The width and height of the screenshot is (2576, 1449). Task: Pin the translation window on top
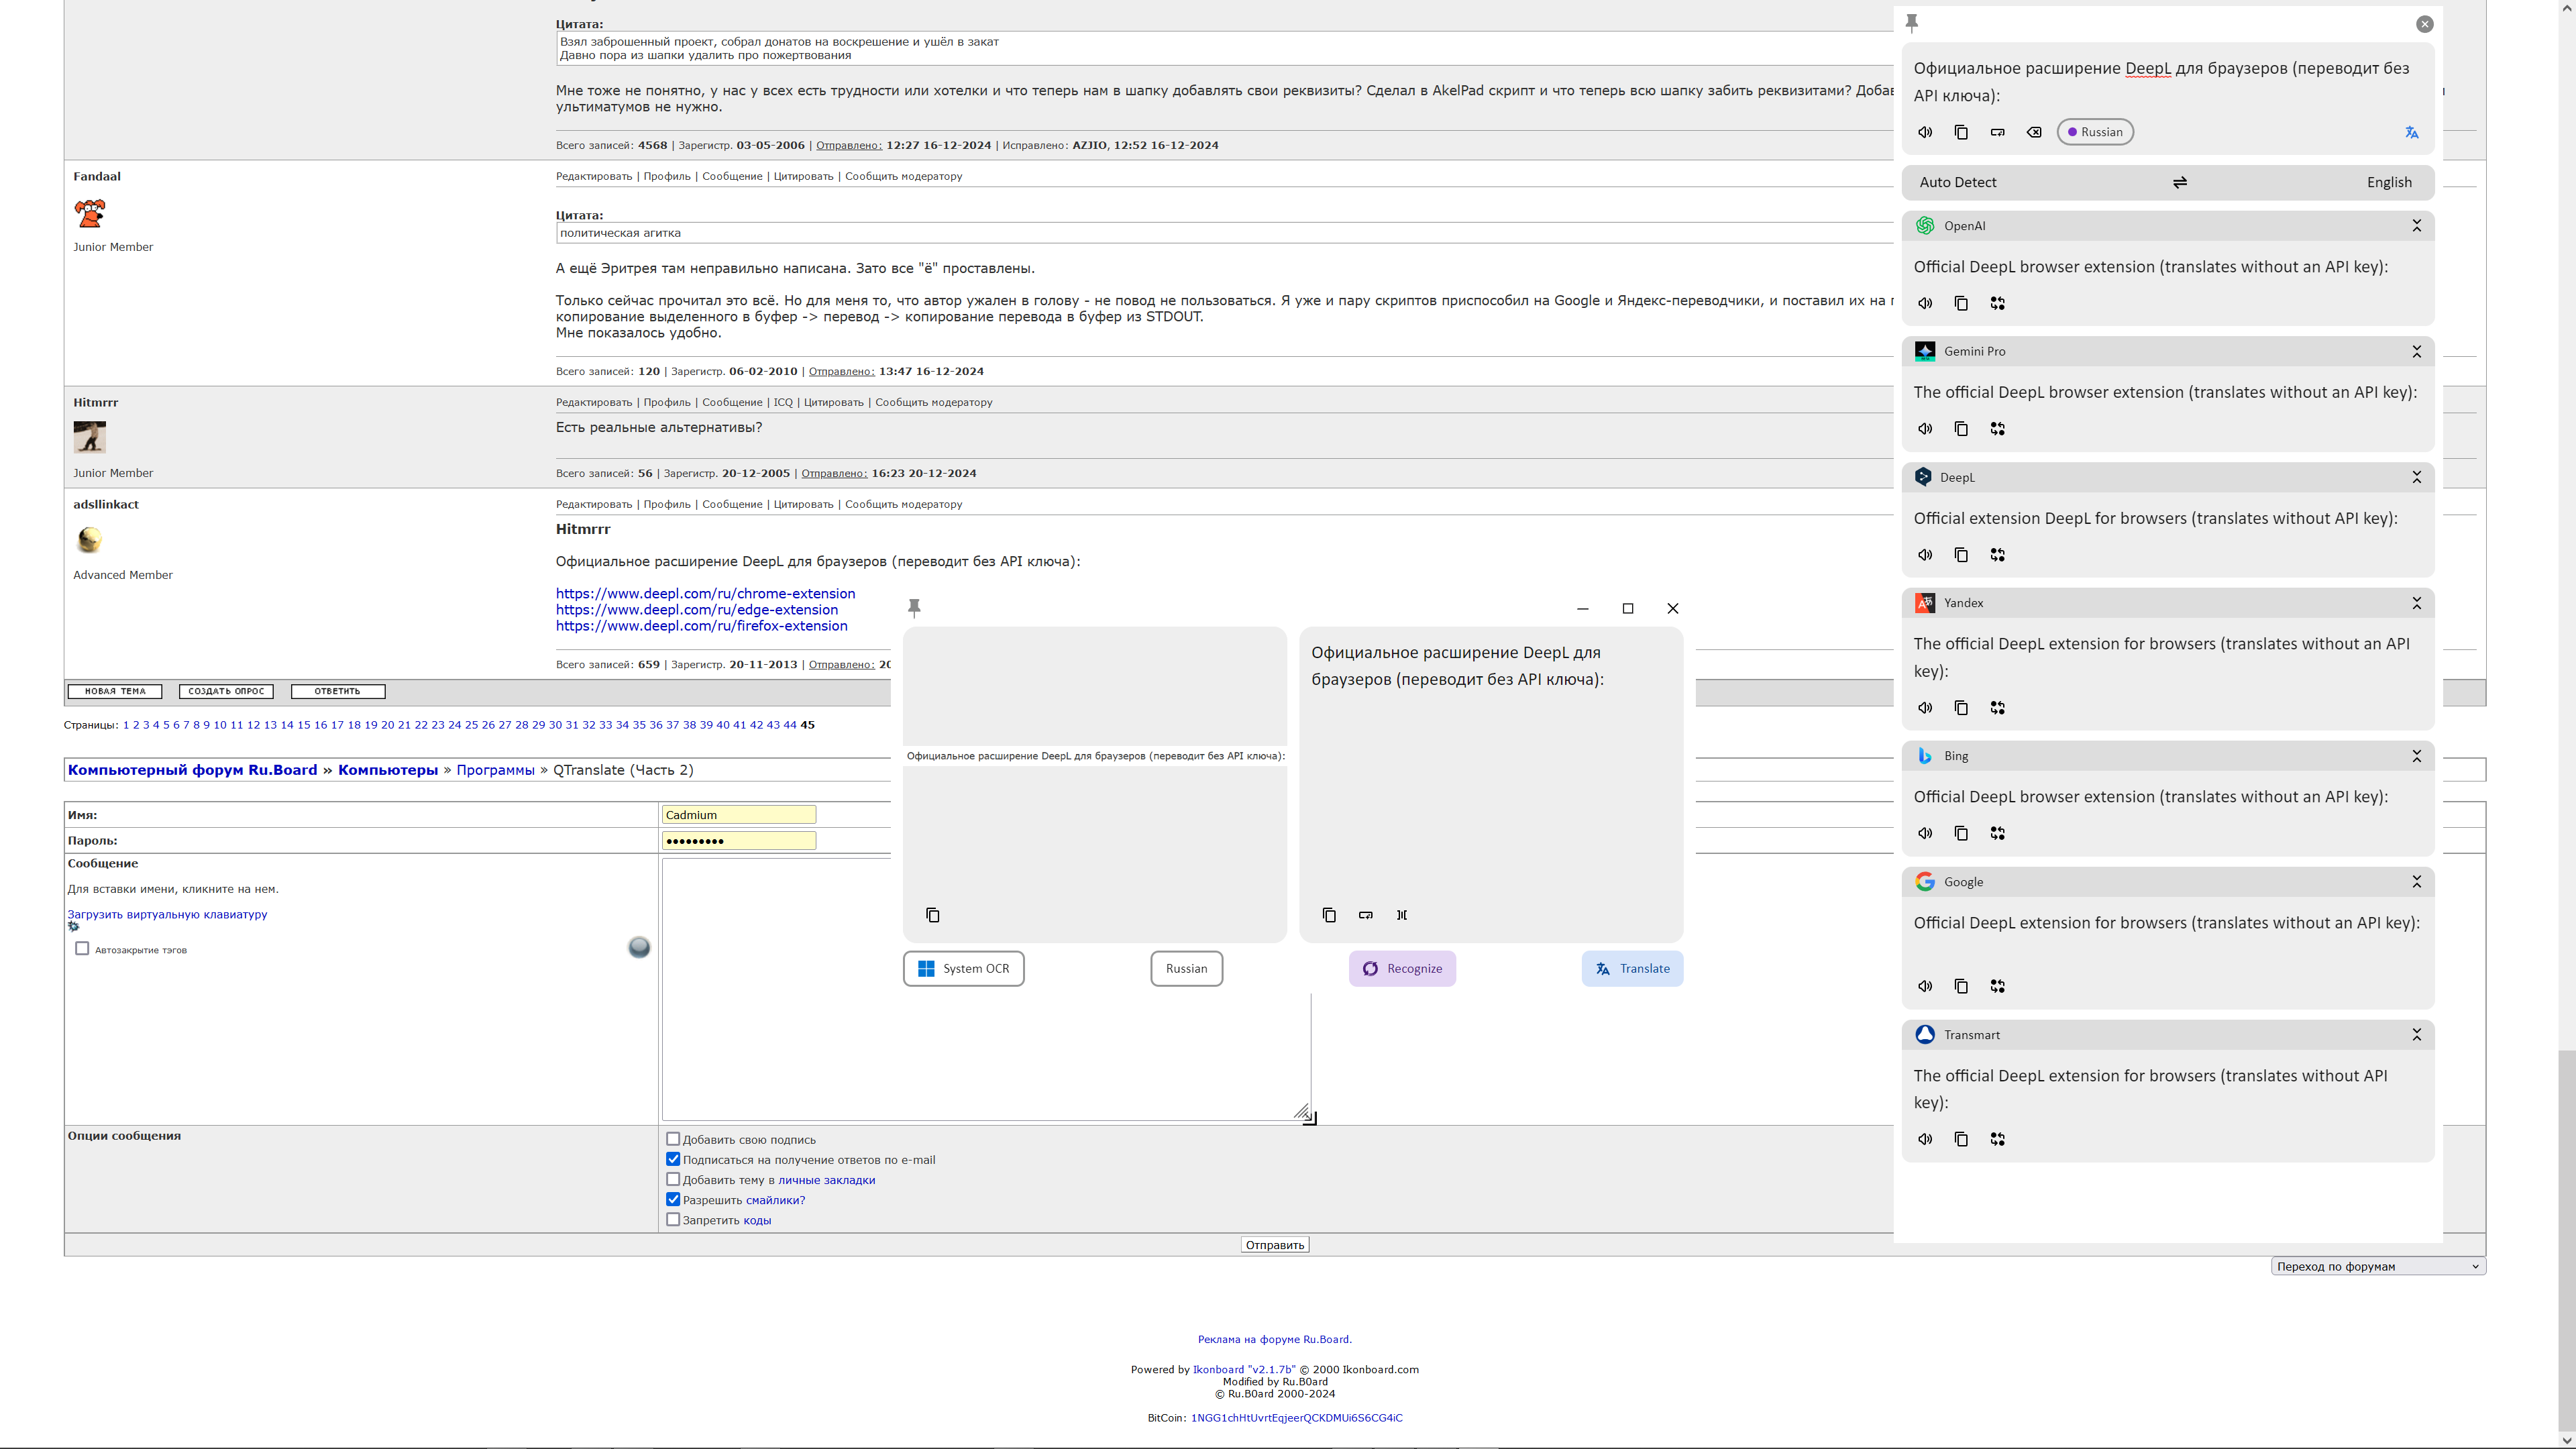pos(1911,22)
